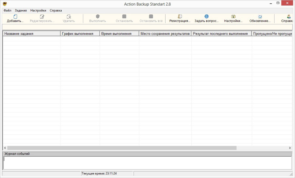Click the Action Backup app icon in title bar

(5, 4)
